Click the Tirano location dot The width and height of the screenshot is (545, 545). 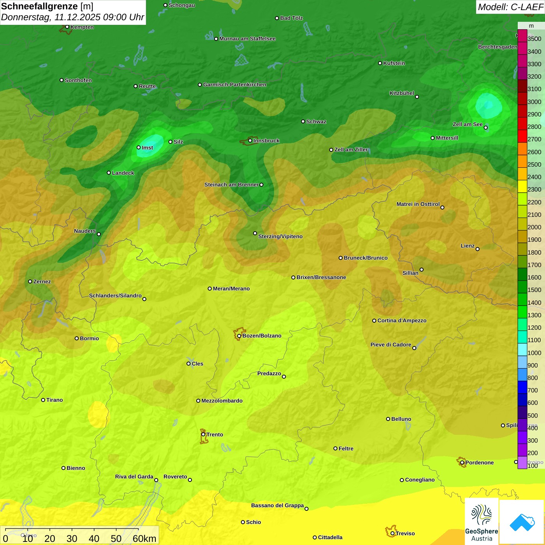pyautogui.click(x=43, y=400)
